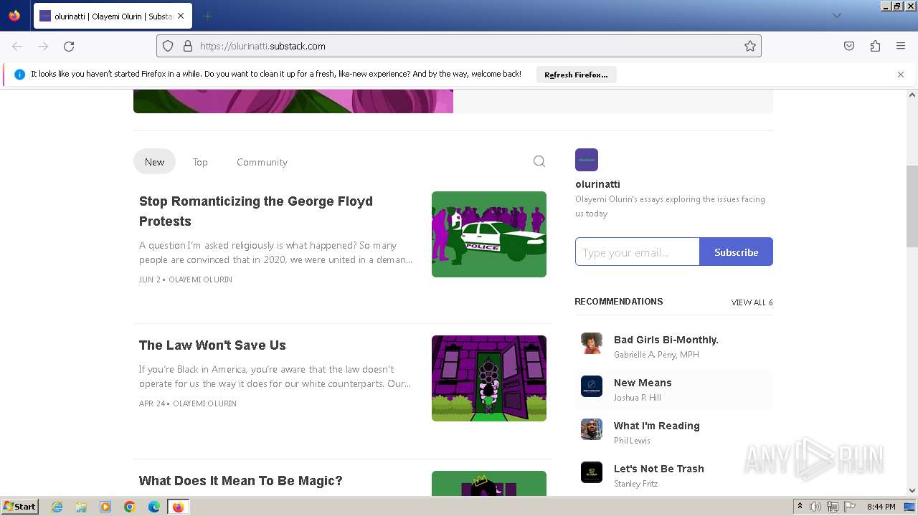Go forward to the next page
Image resolution: width=918 pixels, height=516 pixels.
coord(43,46)
